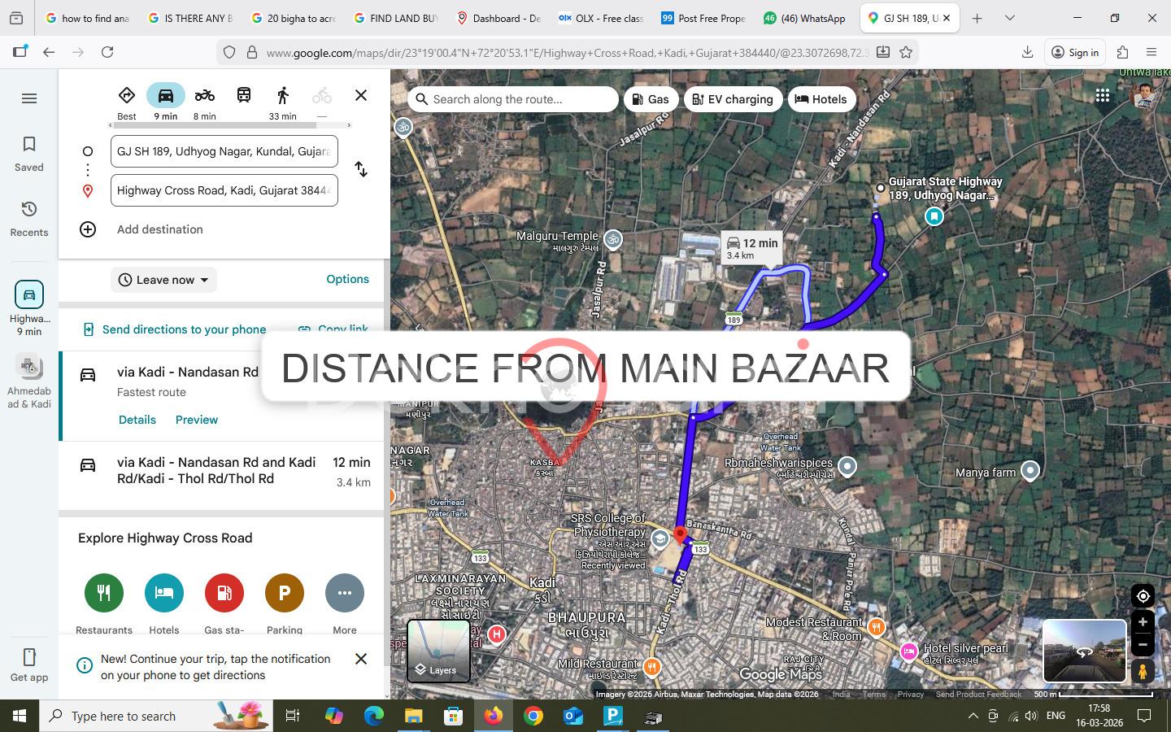Toggle the EV charging filter chip
The image size is (1171, 732).
pos(732,99)
